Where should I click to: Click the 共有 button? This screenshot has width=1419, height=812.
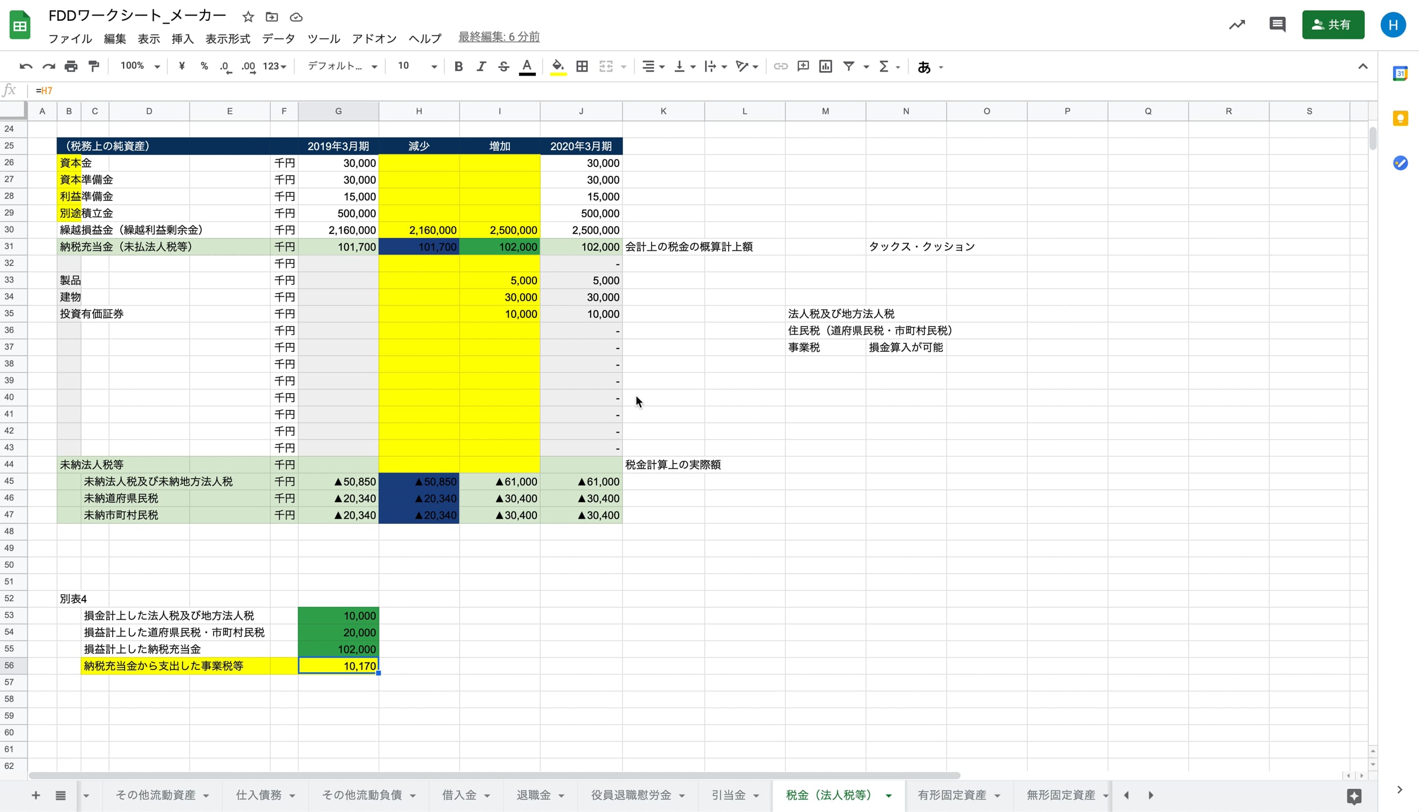tap(1333, 24)
